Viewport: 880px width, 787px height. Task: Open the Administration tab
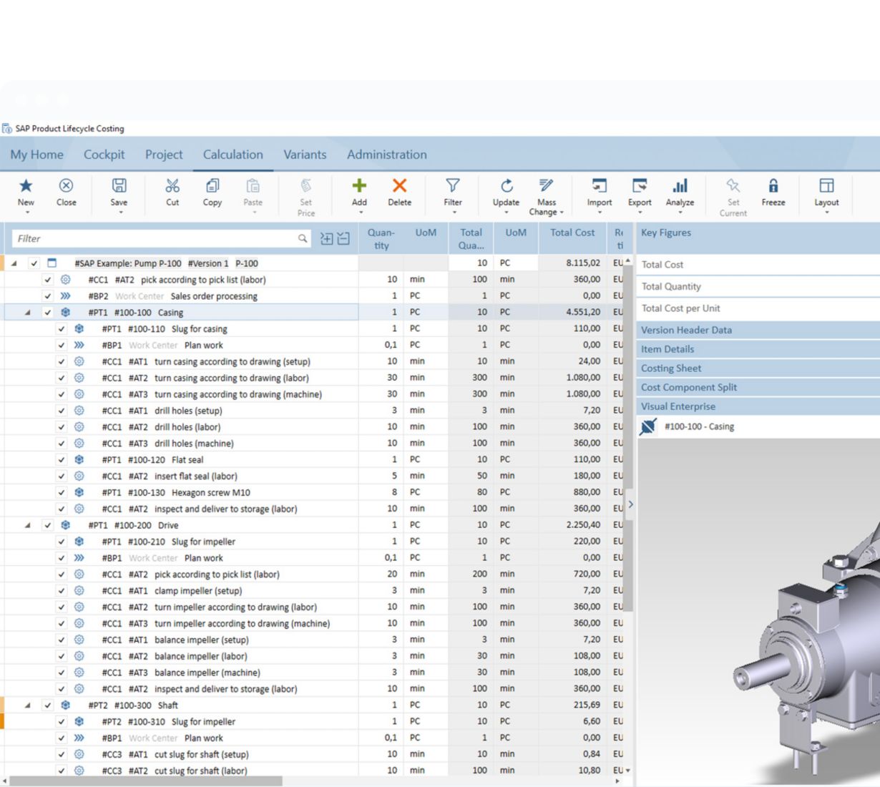point(386,155)
